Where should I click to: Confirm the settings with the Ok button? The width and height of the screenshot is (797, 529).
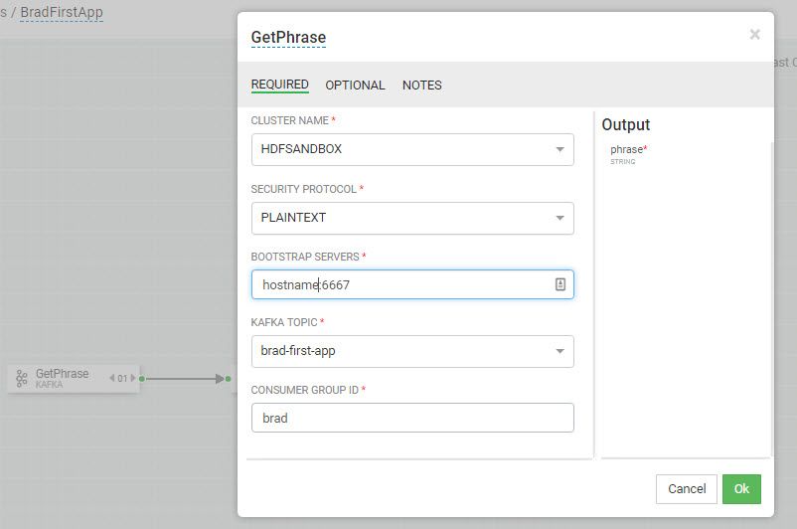click(x=741, y=488)
